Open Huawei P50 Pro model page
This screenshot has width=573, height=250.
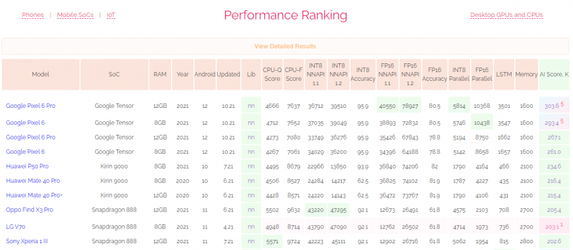[27, 166]
